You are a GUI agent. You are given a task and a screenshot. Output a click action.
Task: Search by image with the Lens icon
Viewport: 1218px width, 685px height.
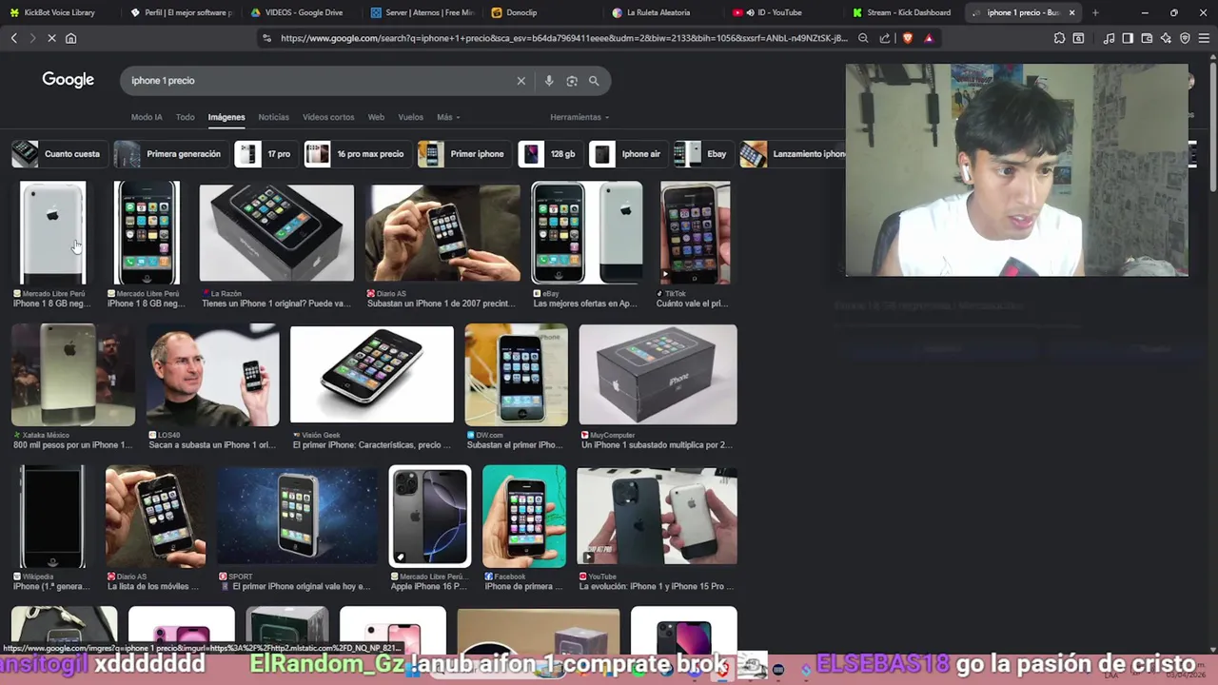pos(572,81)
